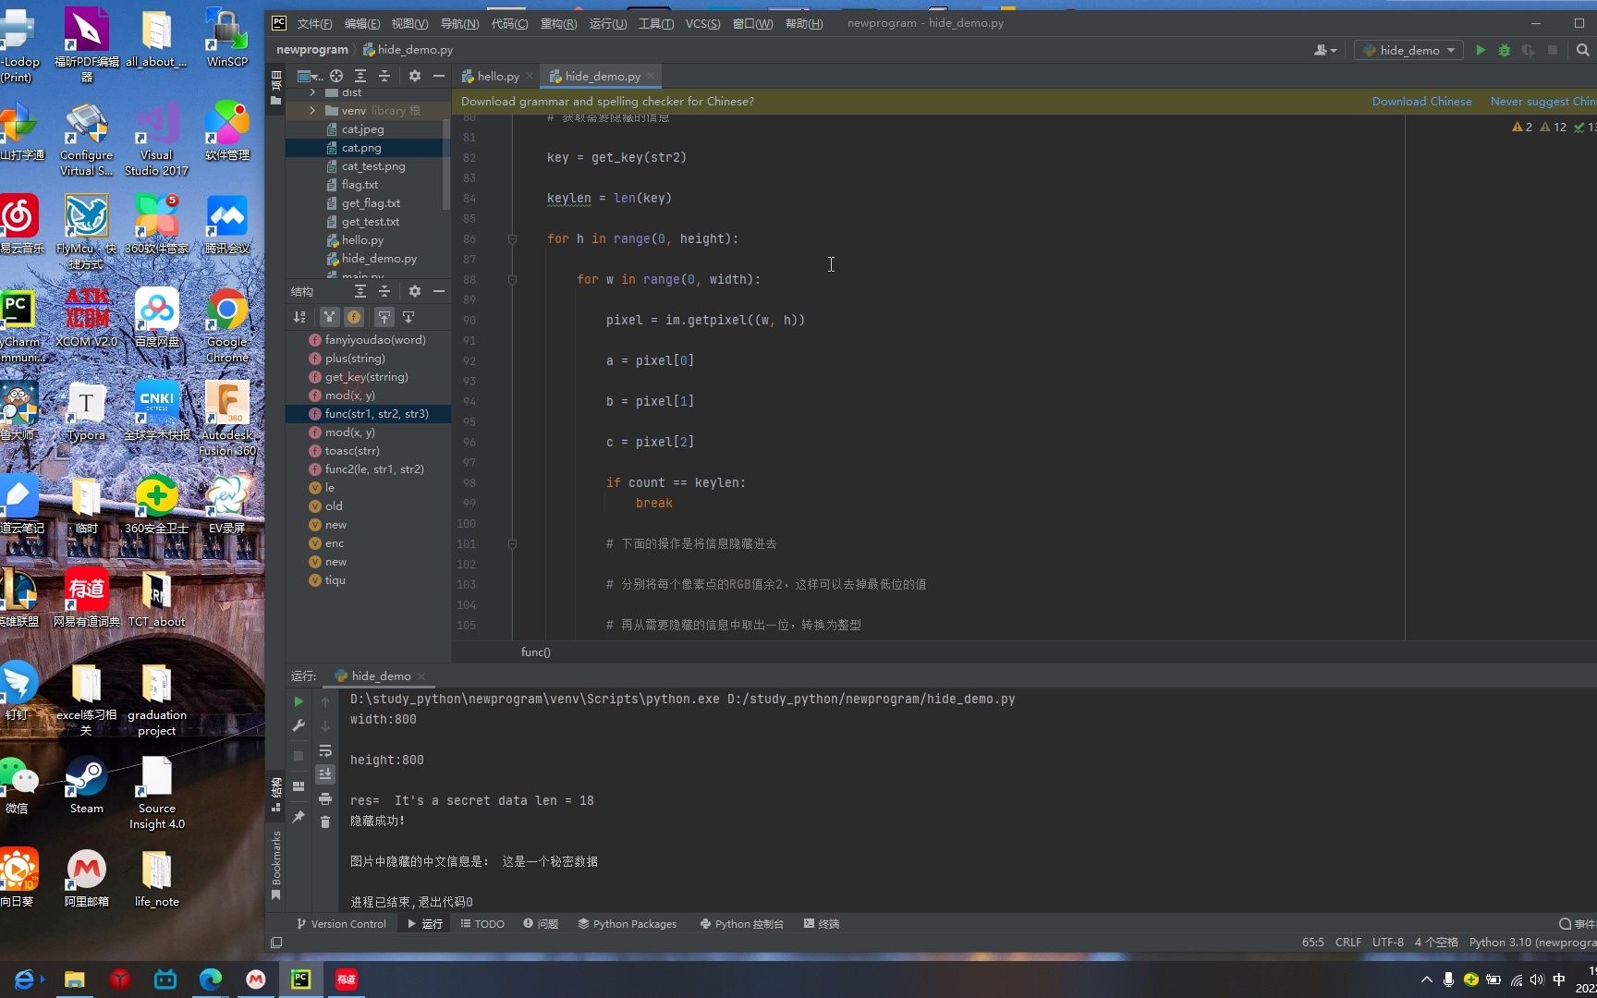Toggle Bookmarks tool window on left strip
Viewport: 1597px width, 998px height.
(x=275, y=865)
